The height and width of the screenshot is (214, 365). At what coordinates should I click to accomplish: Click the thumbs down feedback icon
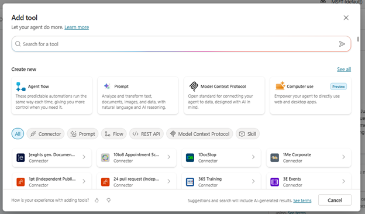[x=108, y=201]
